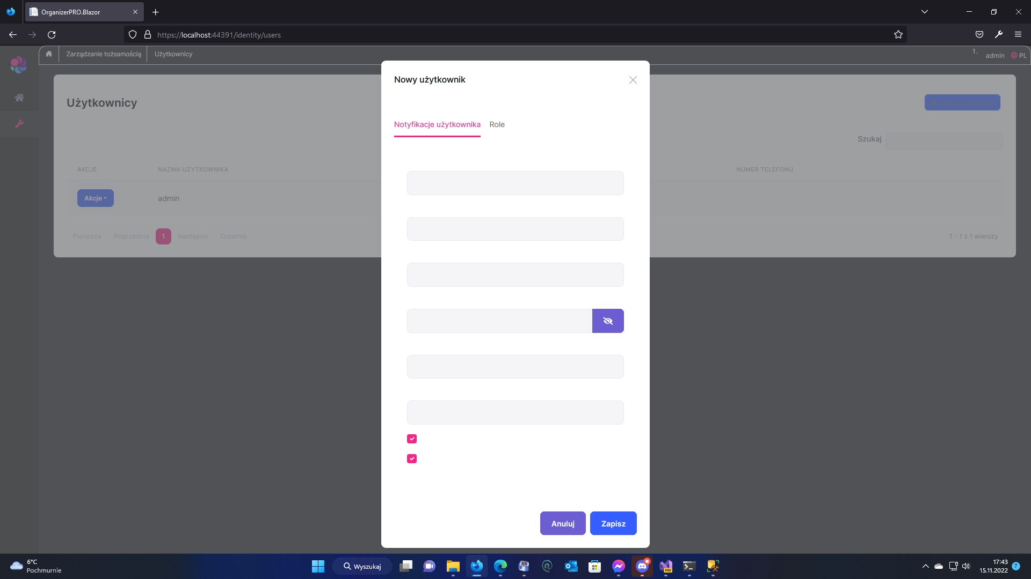Click the home icon in the sidebar
Screen dimensions: 1031x579
[19, 98]
